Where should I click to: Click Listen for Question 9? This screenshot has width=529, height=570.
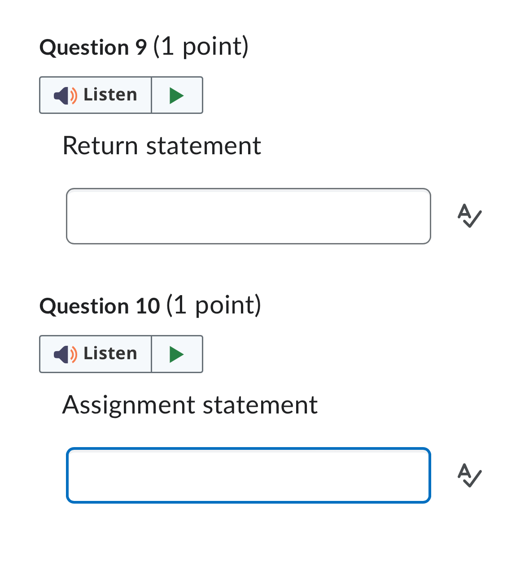tap(95, 95)
